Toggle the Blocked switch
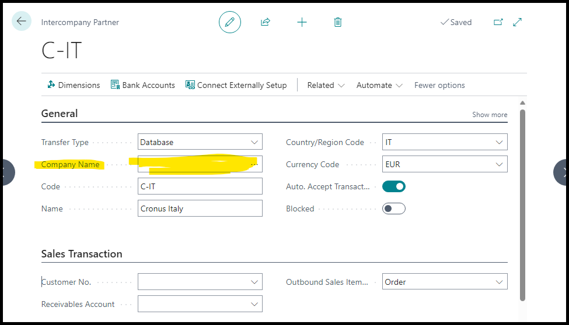The image size is (569, 325). click(x=394, y=209)
